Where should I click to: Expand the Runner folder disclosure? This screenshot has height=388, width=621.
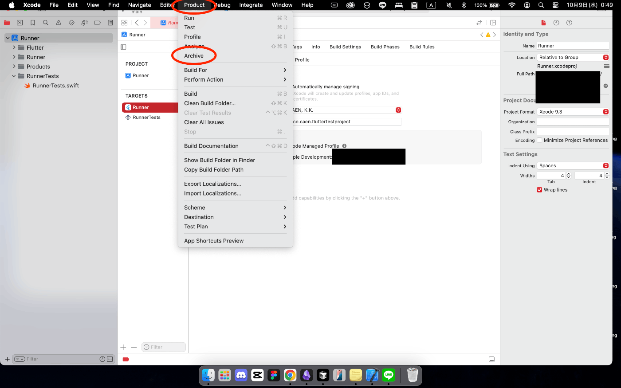click(14, 57)
